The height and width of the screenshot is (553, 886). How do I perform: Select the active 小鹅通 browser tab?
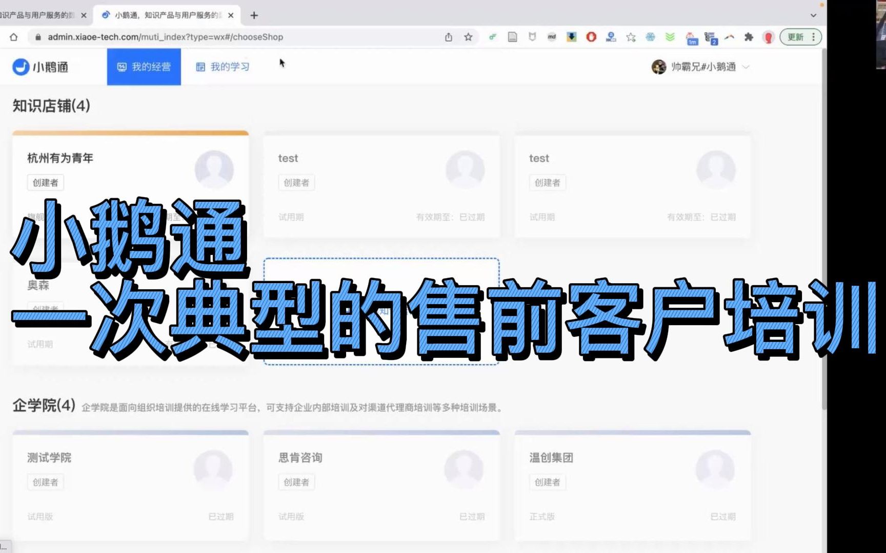[x=167, y=15]
